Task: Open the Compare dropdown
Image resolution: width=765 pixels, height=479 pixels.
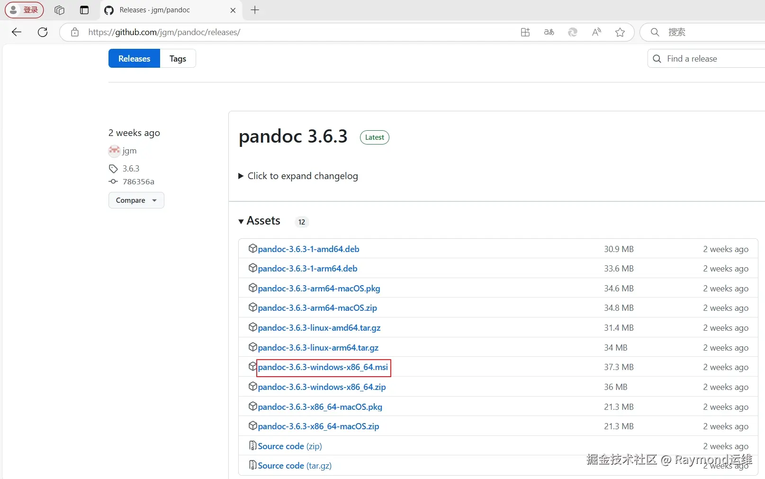Action: coord(136,200)
